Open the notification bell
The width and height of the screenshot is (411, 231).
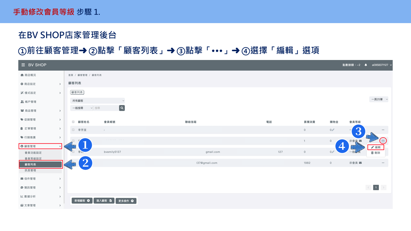tap(366, 65)
